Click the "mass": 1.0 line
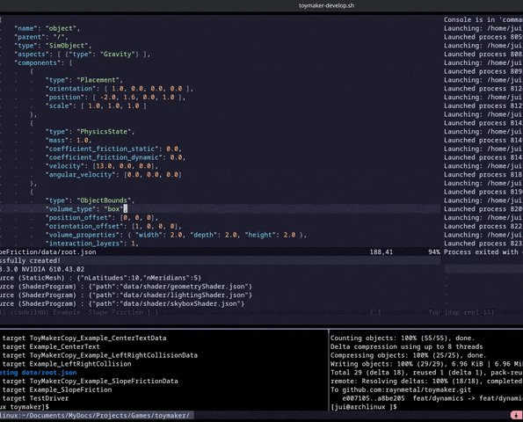The width and height of the screenshot is (523, 422). point(69,141)
